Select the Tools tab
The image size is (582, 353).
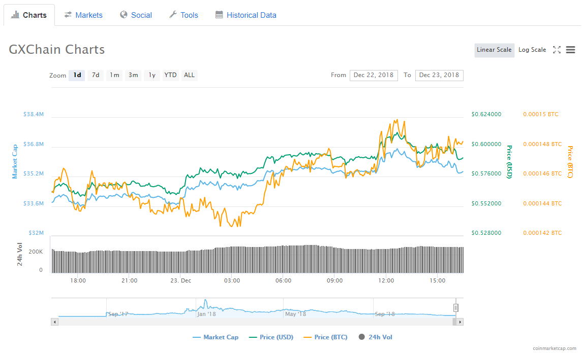click(x=183, y=15)
